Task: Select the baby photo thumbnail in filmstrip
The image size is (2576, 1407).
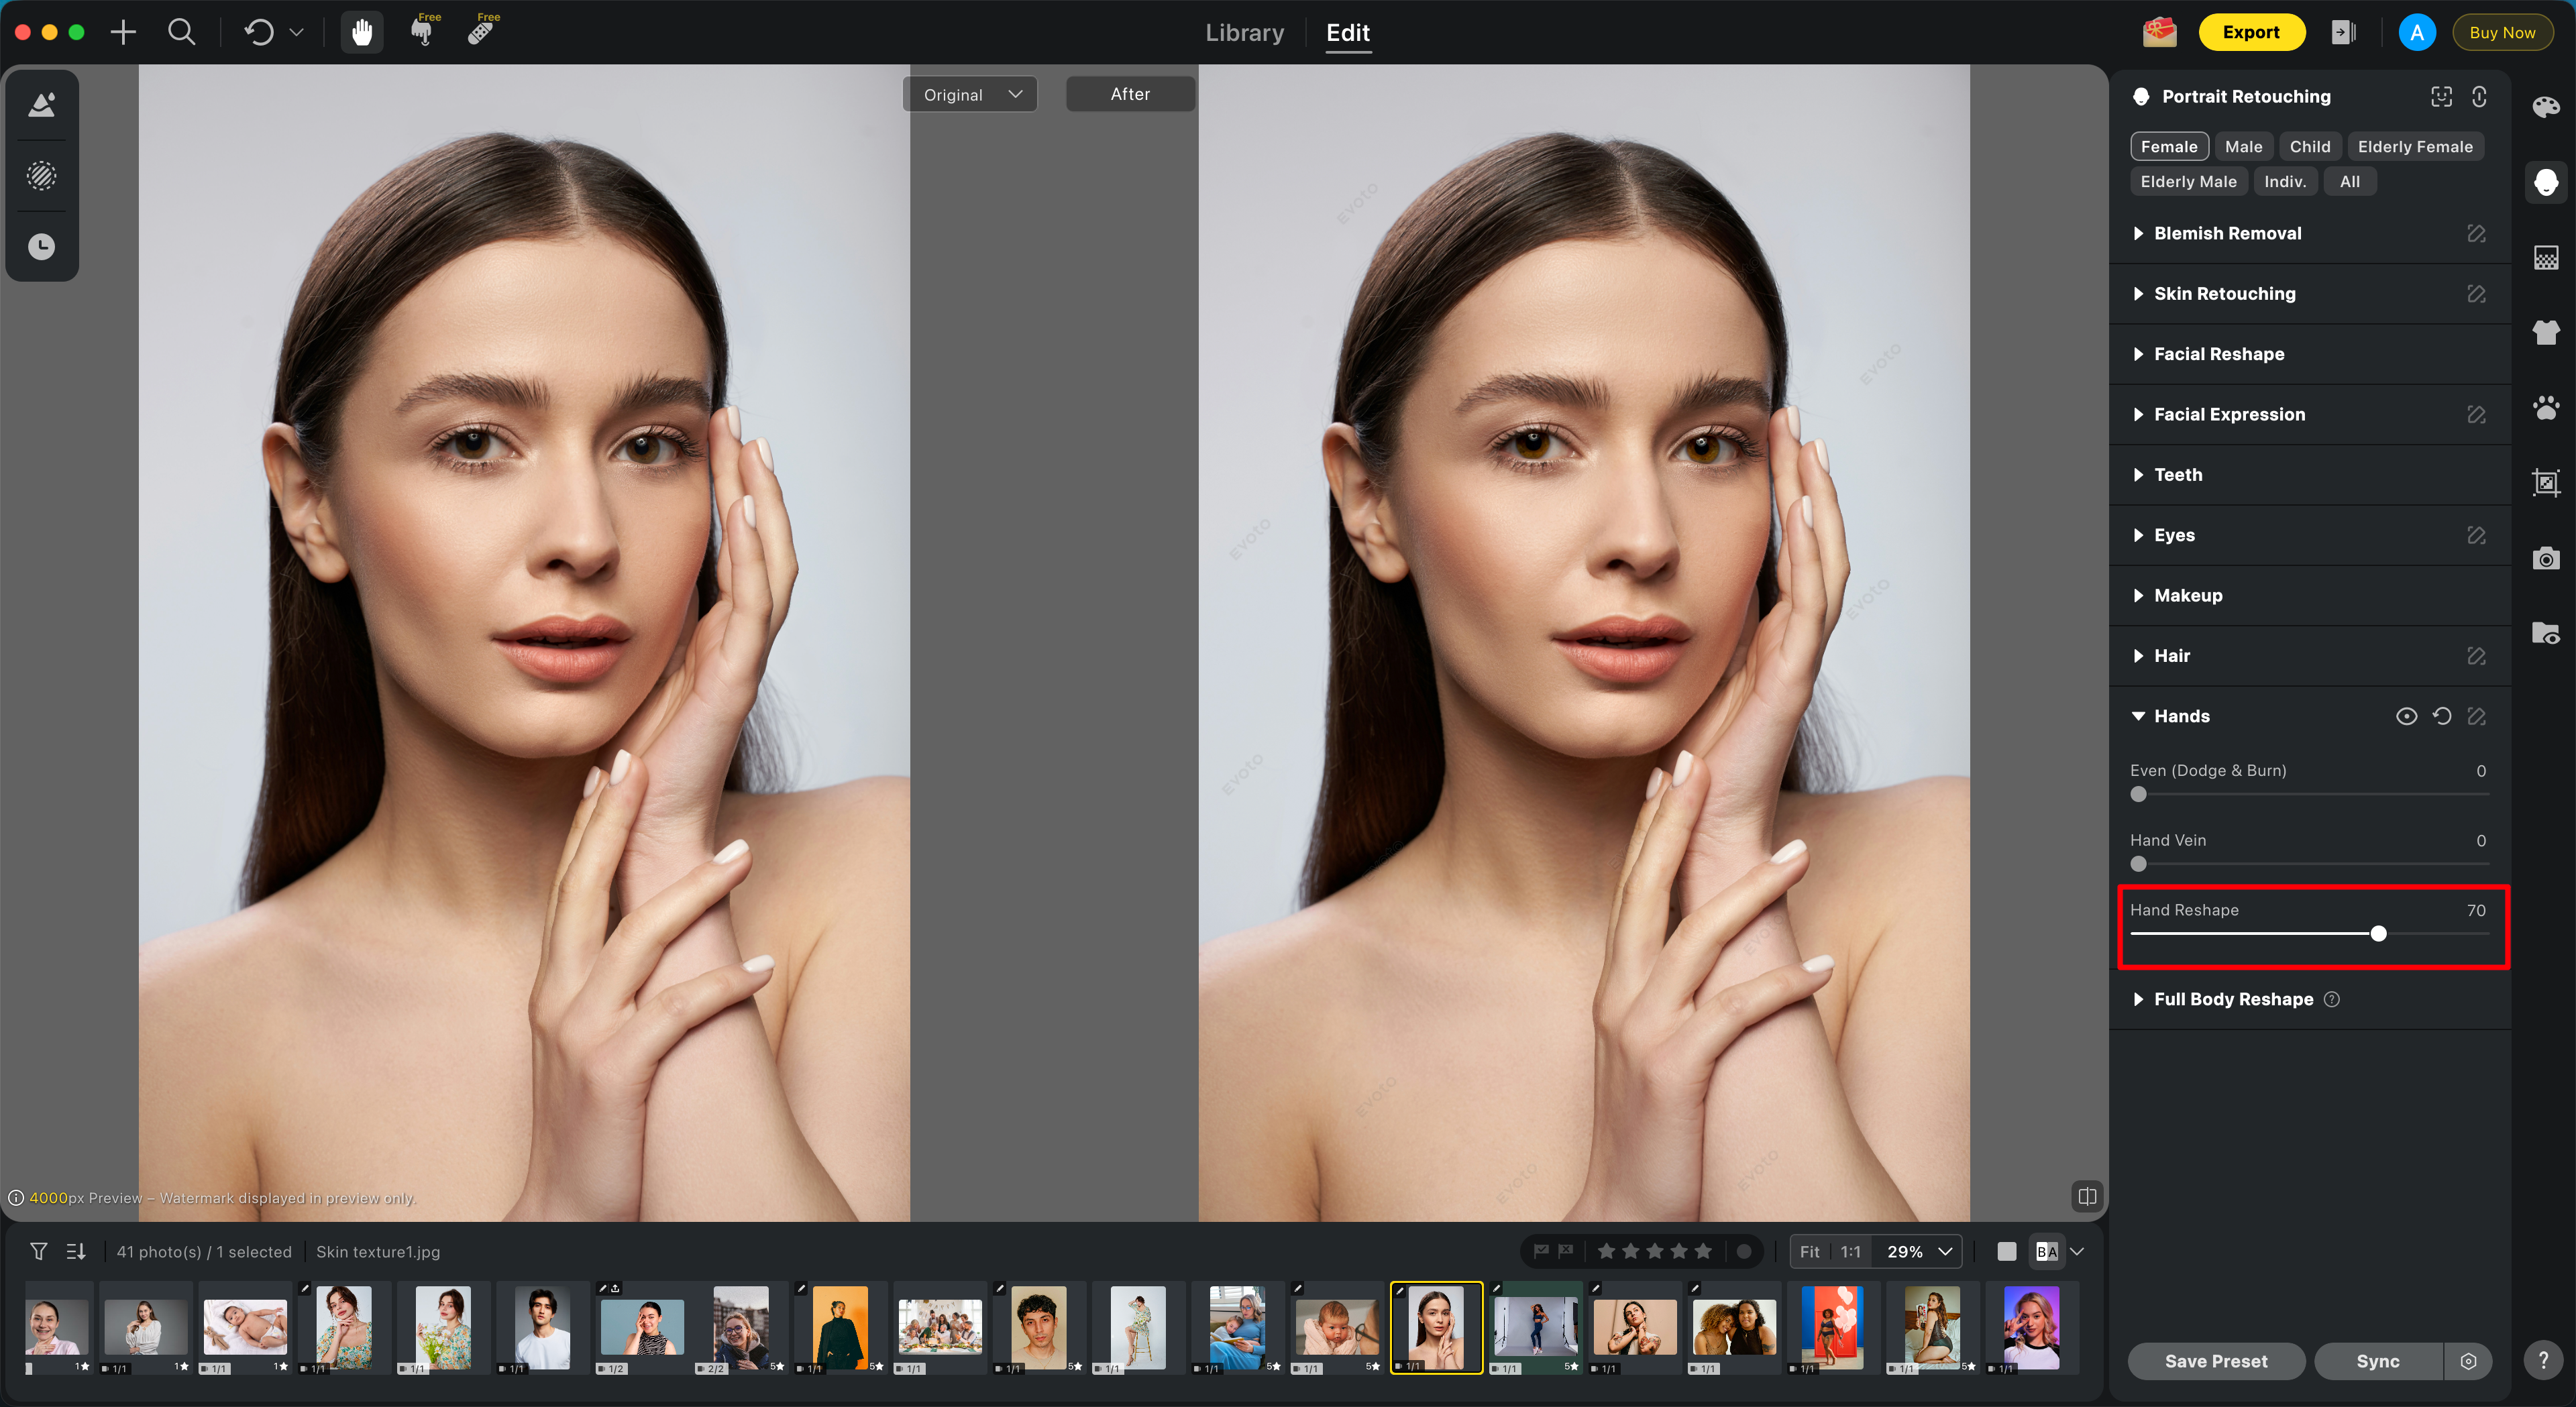Action: [x=245, y=1326]
